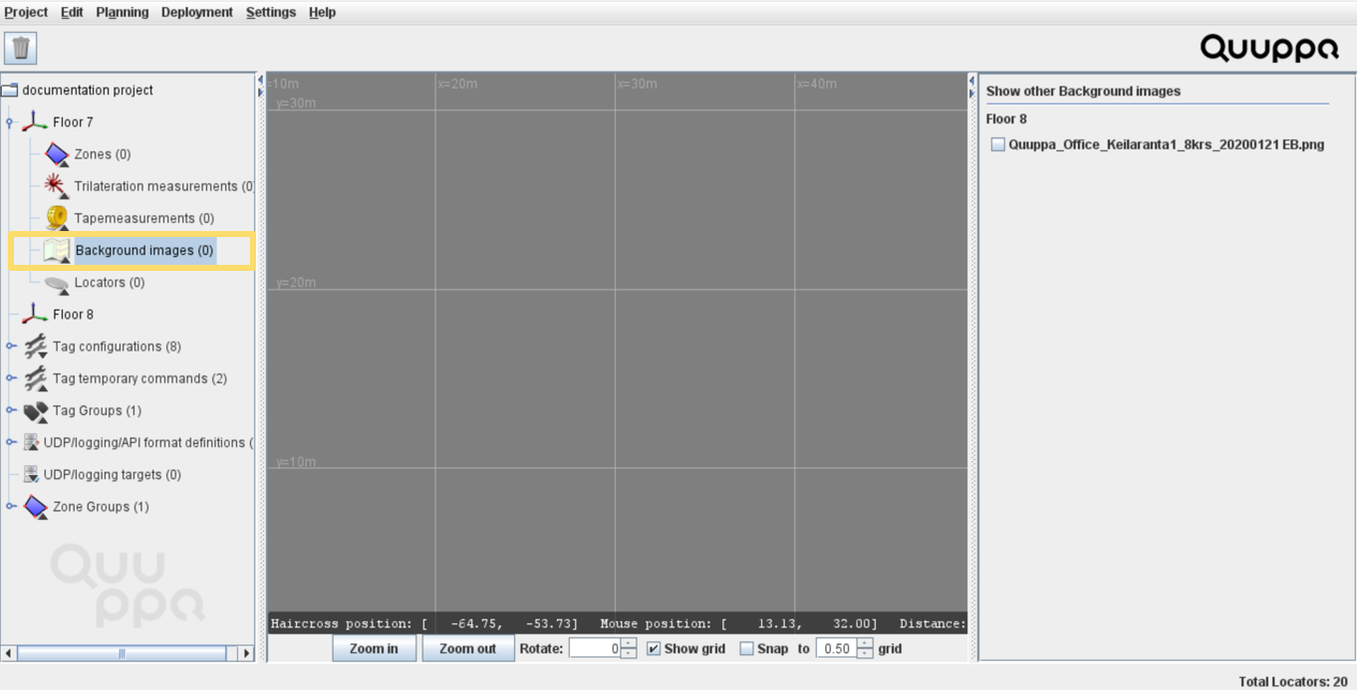The image size is (1357, 690).
Task: Select the Zones (0) tree row
Action: 103,154
